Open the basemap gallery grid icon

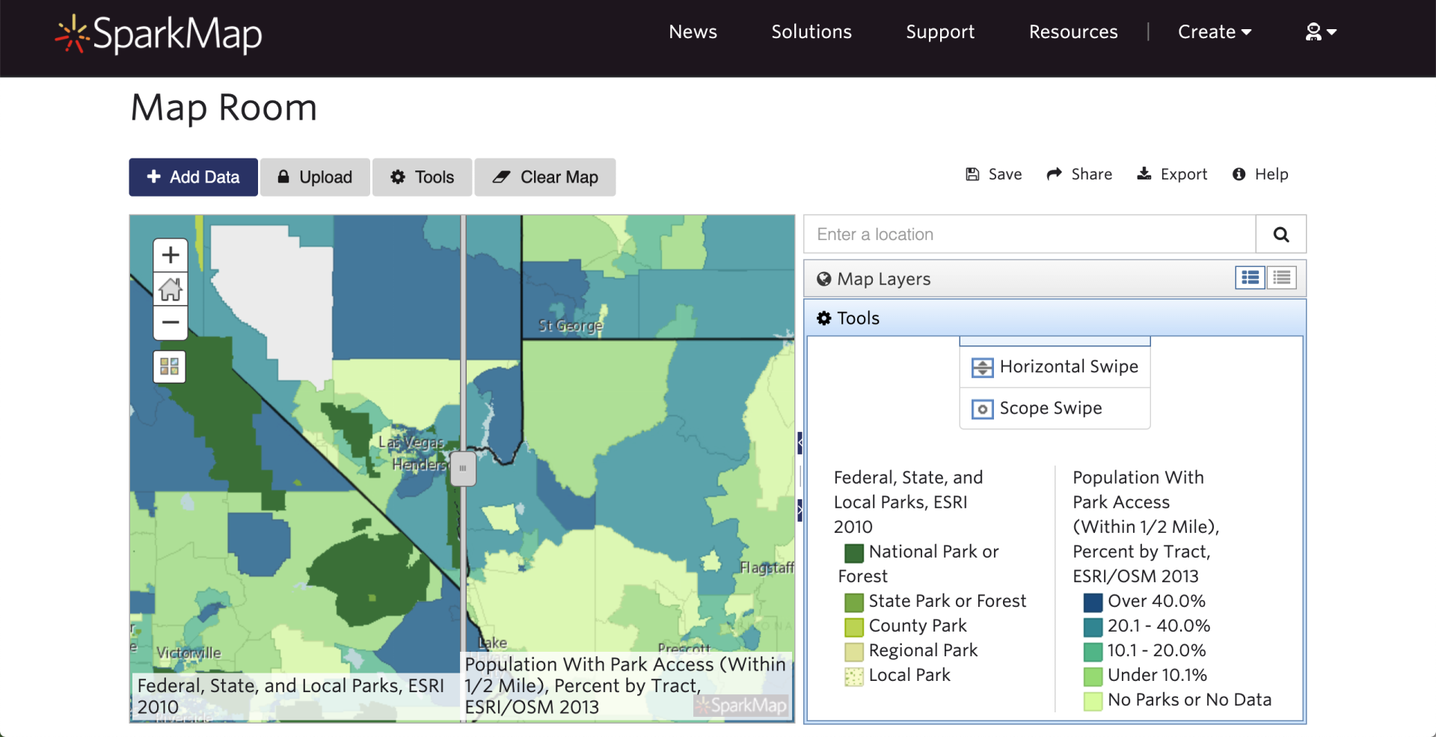tap(170, 366)
